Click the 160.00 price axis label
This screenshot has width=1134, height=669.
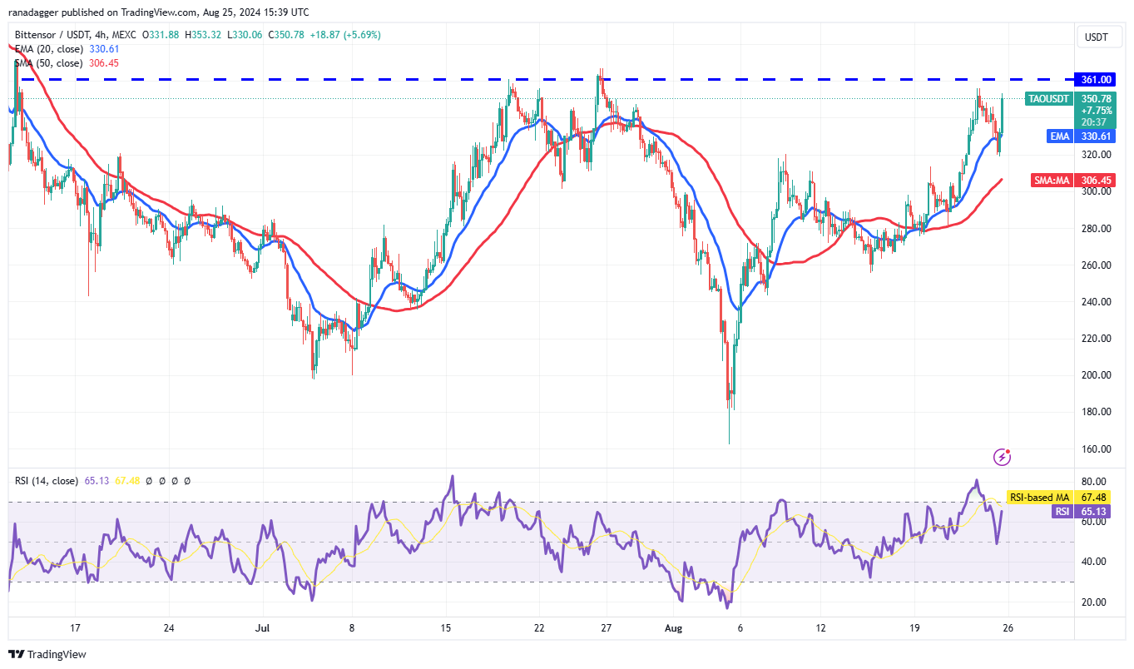point(1096,448)
